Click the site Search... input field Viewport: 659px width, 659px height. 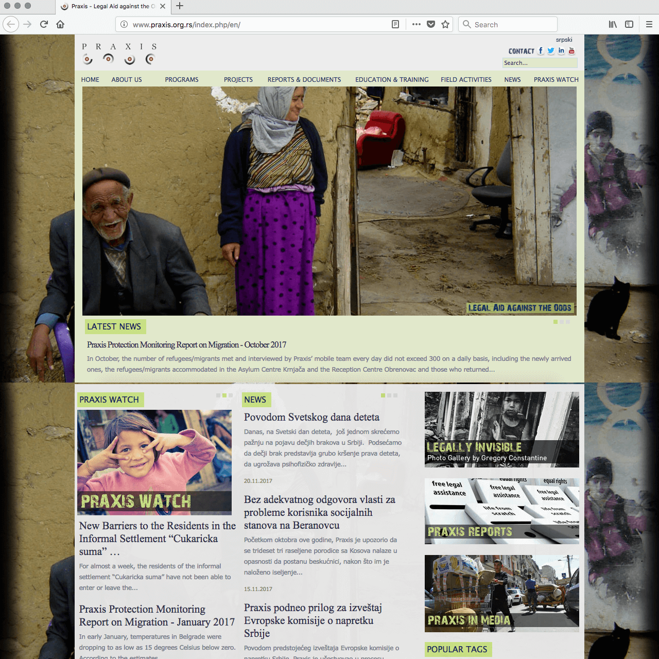(540, 63)
